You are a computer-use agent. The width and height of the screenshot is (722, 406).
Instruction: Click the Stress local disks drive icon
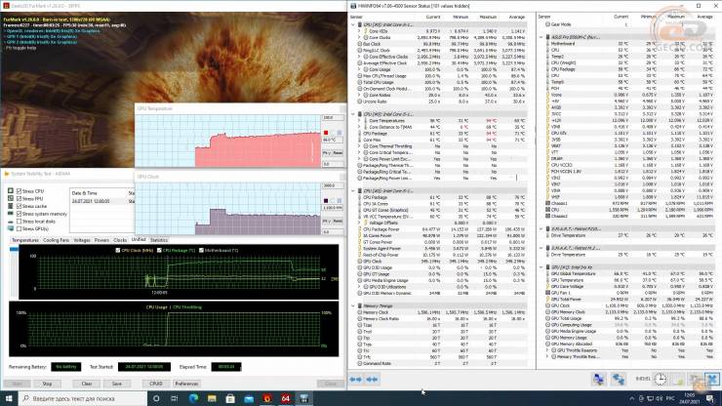coord(11,222)
